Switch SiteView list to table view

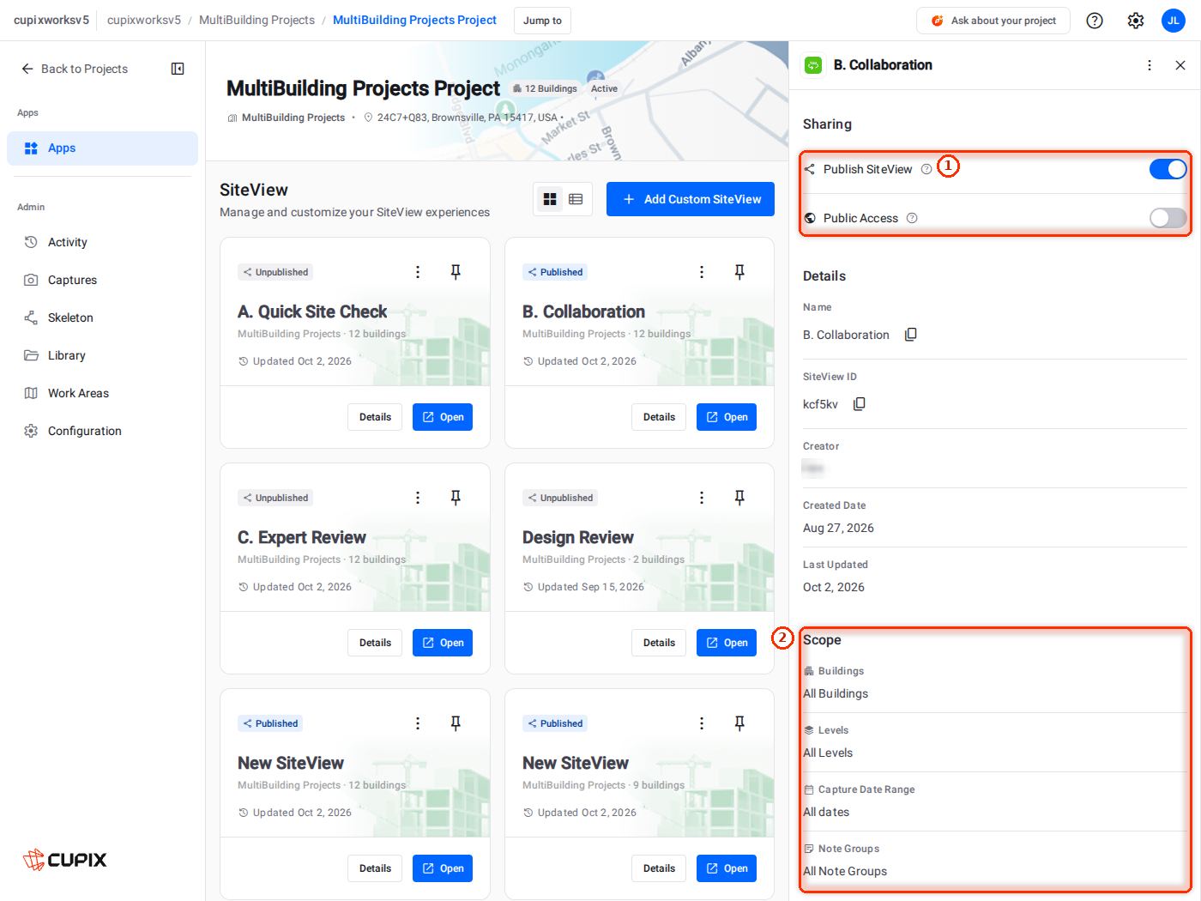tap(576, 199)
